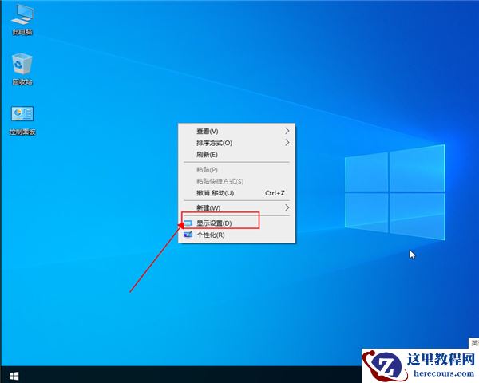
Task: Click the disabled 粘贴(P) entry
Action: 237,169
